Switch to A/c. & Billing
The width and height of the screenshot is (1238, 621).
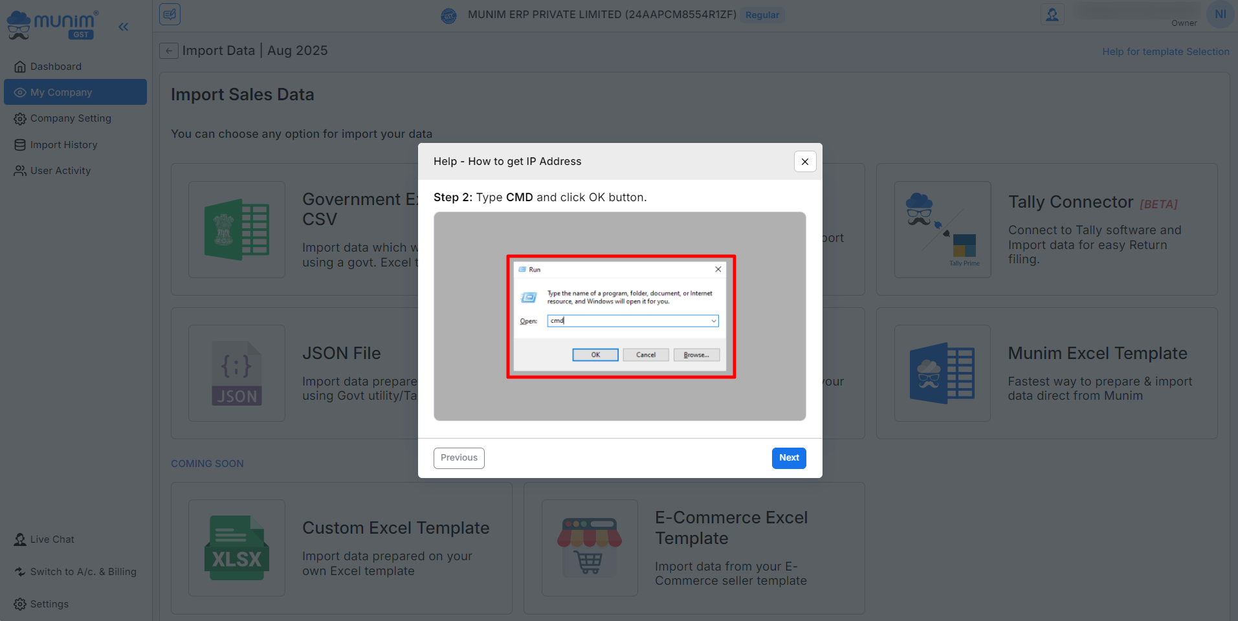point(83,572)
